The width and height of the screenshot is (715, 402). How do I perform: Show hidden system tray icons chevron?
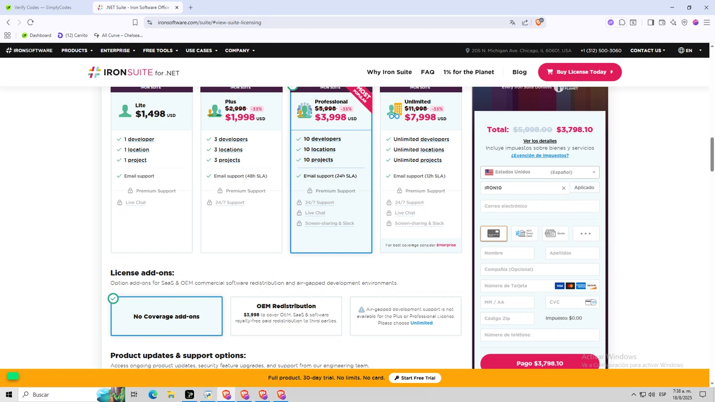(633, 394)
